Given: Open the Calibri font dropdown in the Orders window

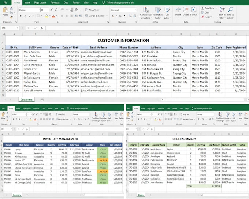Looking at the screenshot, I should pos(150,114).
